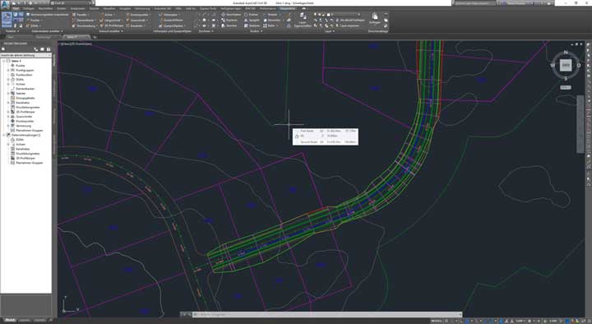The height and width of the screenshot is (324, 592).
Task: Select the Stutzen (trim) tool
Action: [x=271, y=15]
